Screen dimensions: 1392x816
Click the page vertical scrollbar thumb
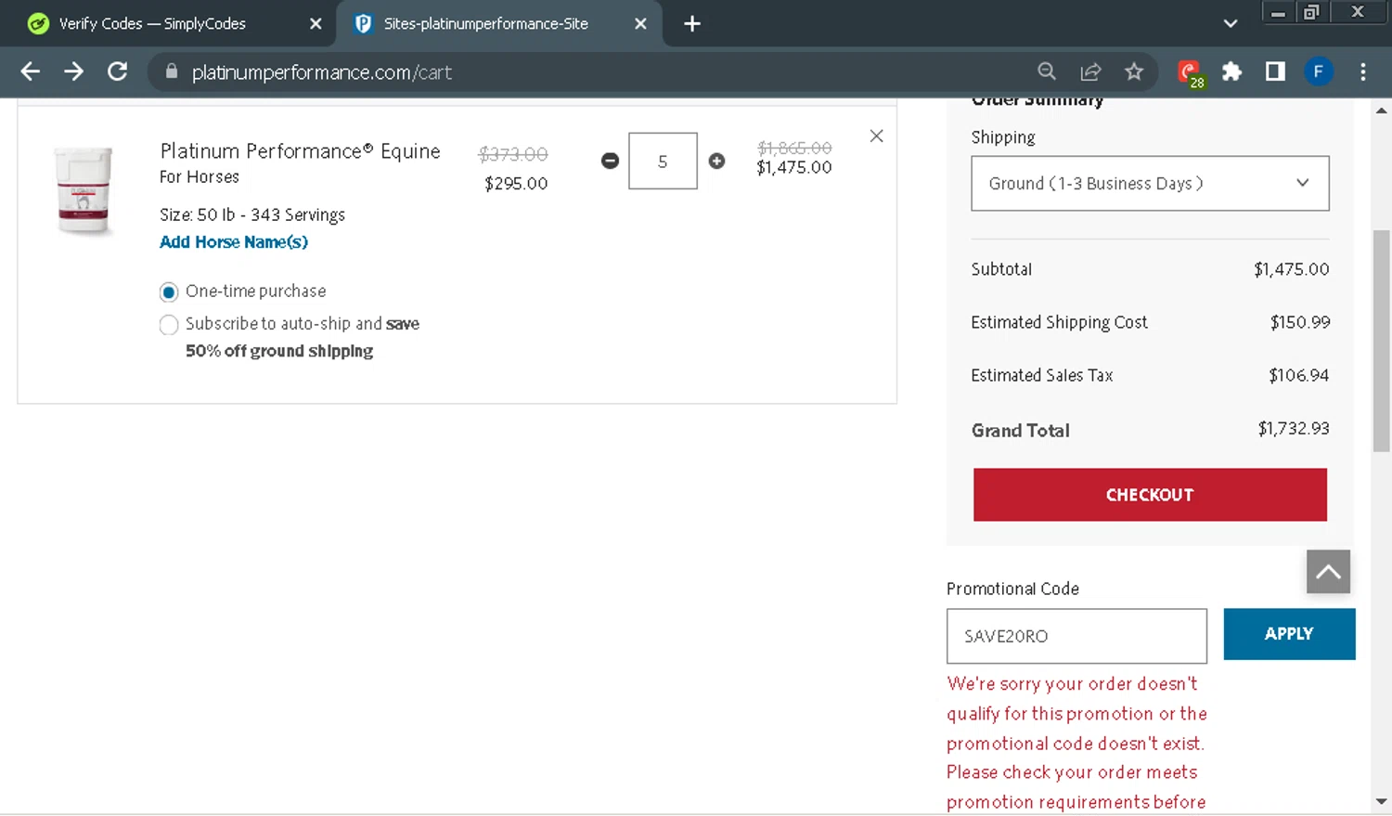click(1381, 341)
